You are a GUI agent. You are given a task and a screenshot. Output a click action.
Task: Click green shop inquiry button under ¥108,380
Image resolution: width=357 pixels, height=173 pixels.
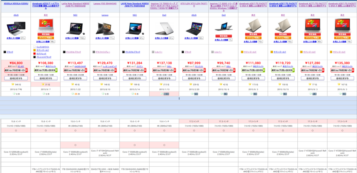46,70
